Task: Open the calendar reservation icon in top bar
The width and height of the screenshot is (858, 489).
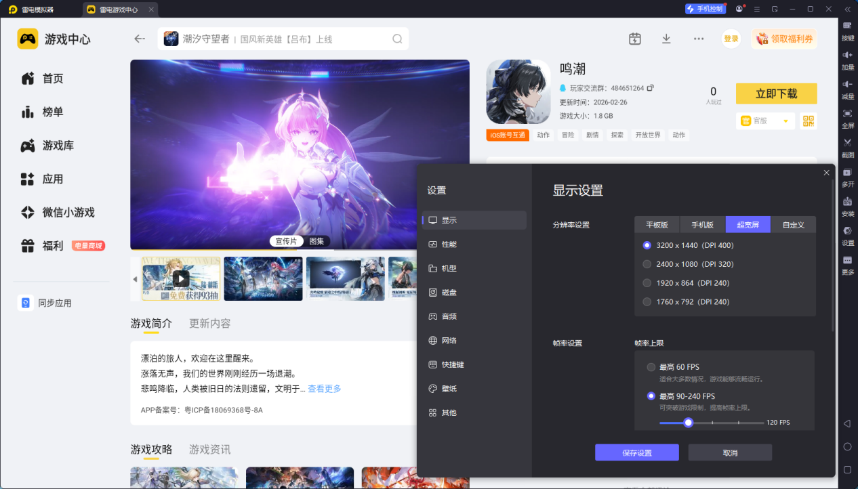Action: pyautogui.click(x=634, y=39)
